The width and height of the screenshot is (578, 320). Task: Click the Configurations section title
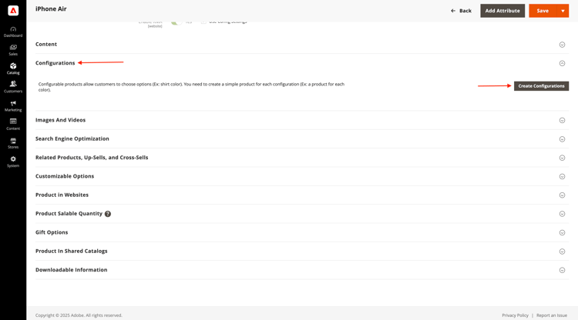(x=55, y=63)
